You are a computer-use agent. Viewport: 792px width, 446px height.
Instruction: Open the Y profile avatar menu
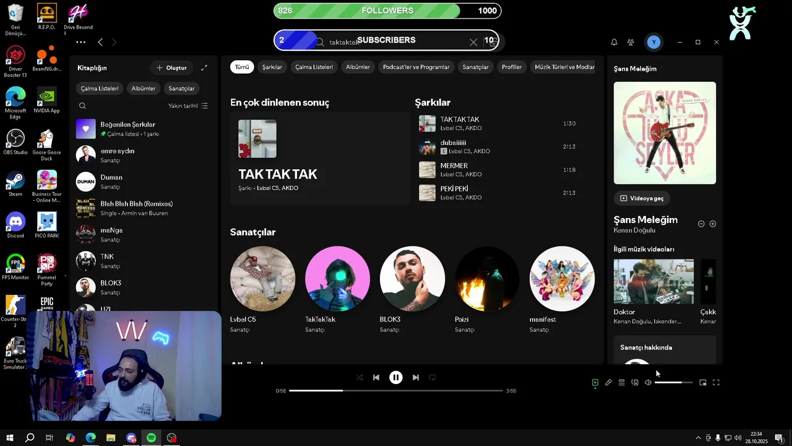pos(654,42)
